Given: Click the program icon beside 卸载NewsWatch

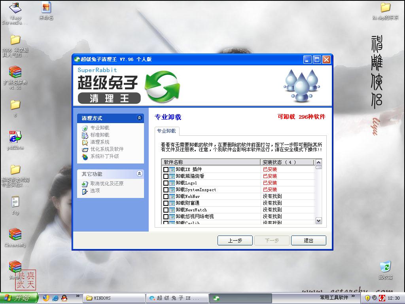Looking at the screenshot, I should [x=172, y=210].
